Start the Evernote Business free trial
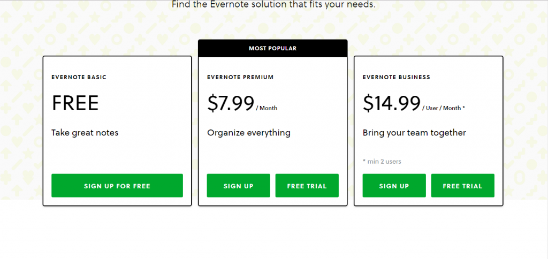Image resolution: width=548 pixels, height=259 pixels. 462,186
